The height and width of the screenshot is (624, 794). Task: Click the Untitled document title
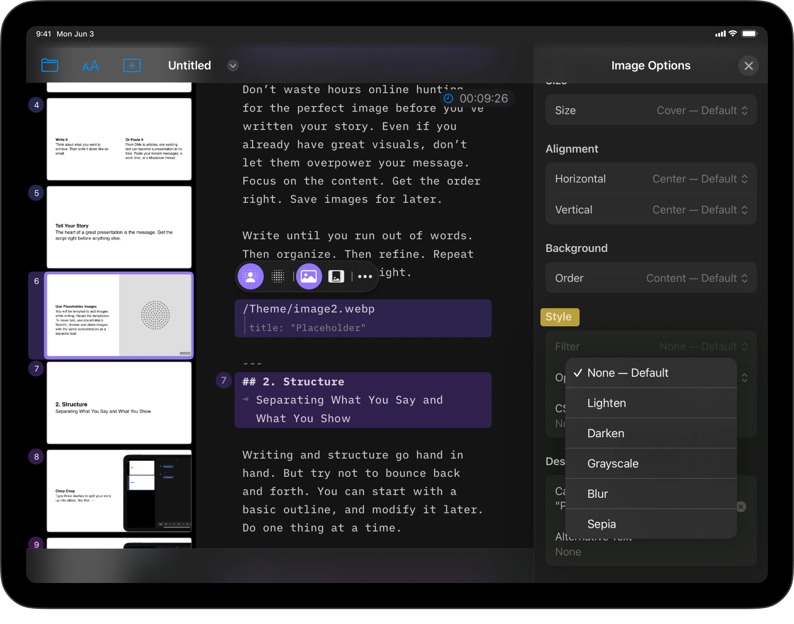pos(189,66)
